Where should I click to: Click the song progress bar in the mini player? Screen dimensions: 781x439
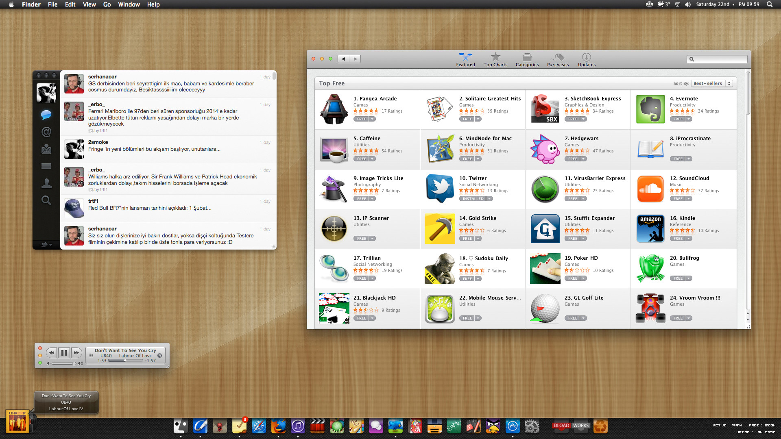coord(126,361)
